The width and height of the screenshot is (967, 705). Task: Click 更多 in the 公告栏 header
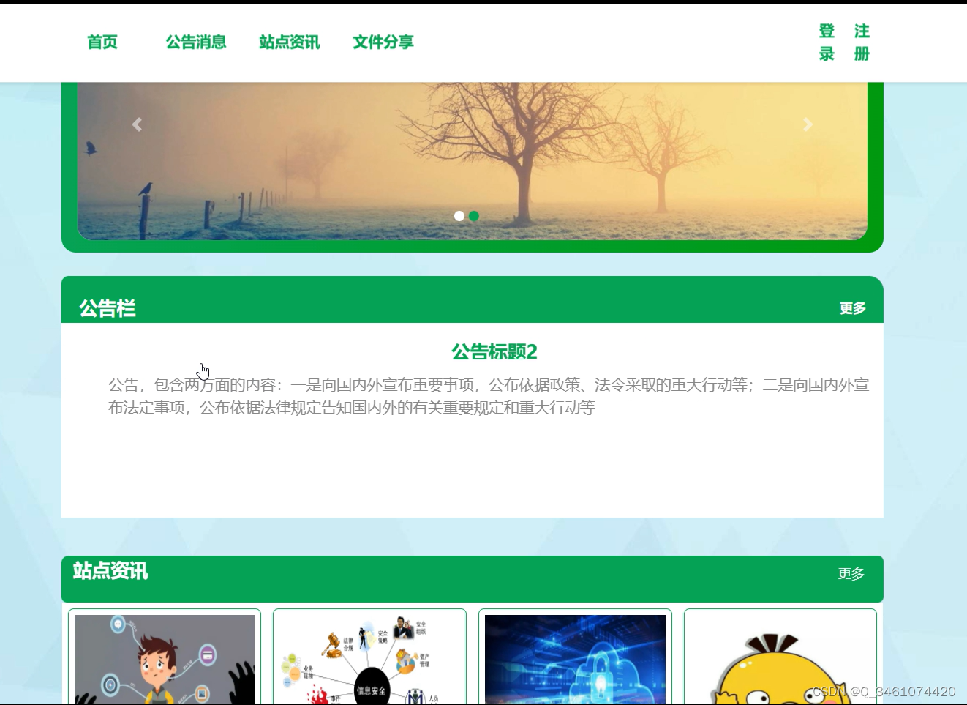pos(852,308)
